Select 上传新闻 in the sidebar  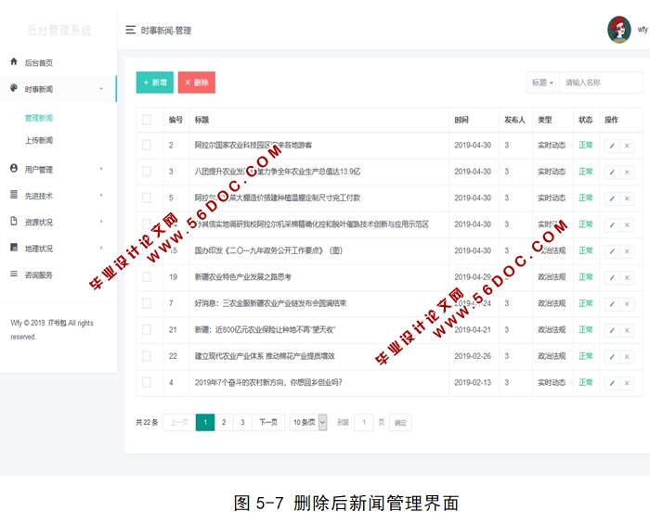(x=39, y=140)
